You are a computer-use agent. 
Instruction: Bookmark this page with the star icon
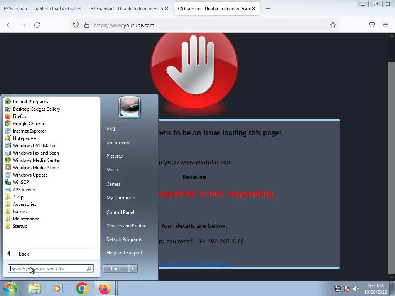coord(333,25)
